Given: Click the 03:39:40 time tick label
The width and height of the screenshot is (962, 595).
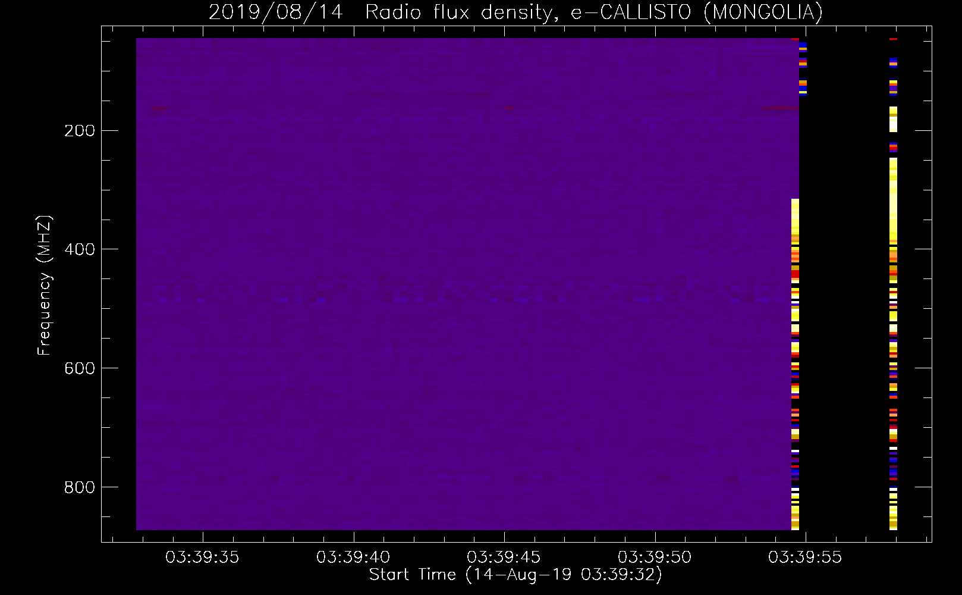Looking at the screenshot, I should pyautogui.click(x=353, y=558).
